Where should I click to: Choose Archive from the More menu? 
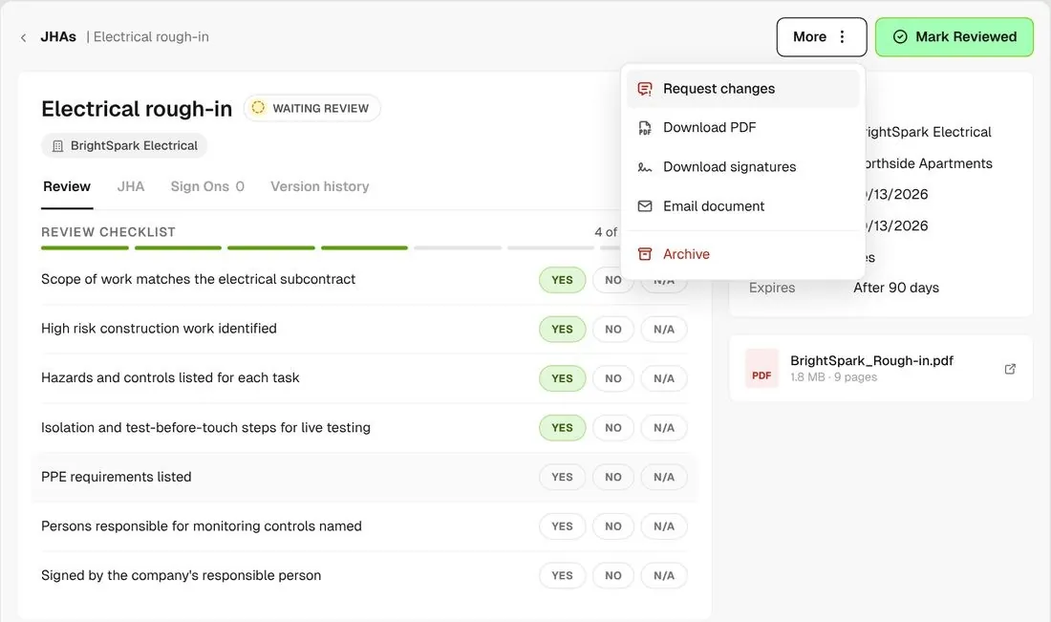tap(742, 254)
